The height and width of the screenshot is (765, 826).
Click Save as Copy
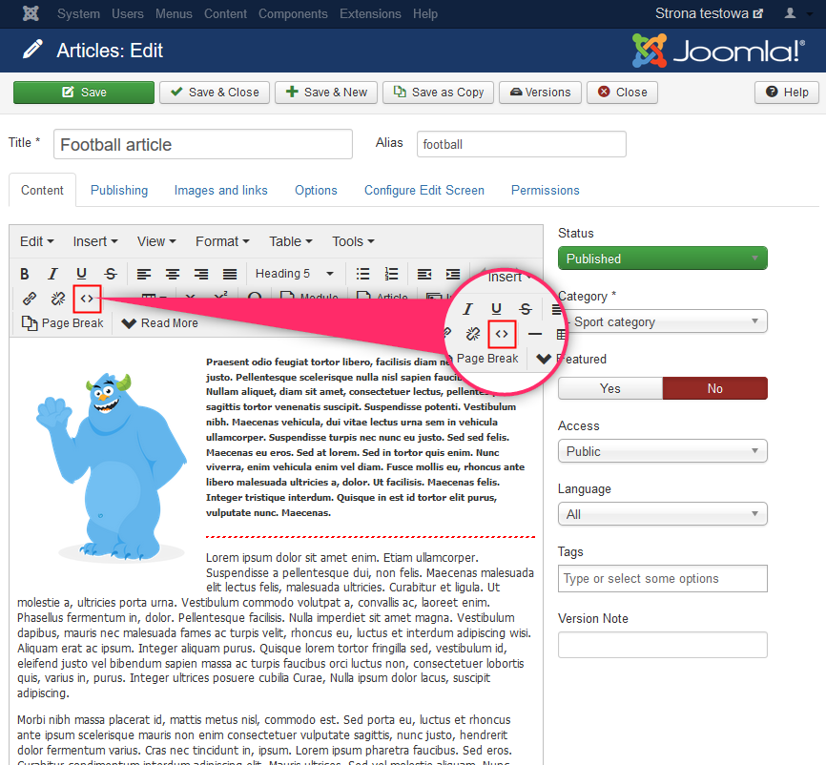click(x=439, y=93)
